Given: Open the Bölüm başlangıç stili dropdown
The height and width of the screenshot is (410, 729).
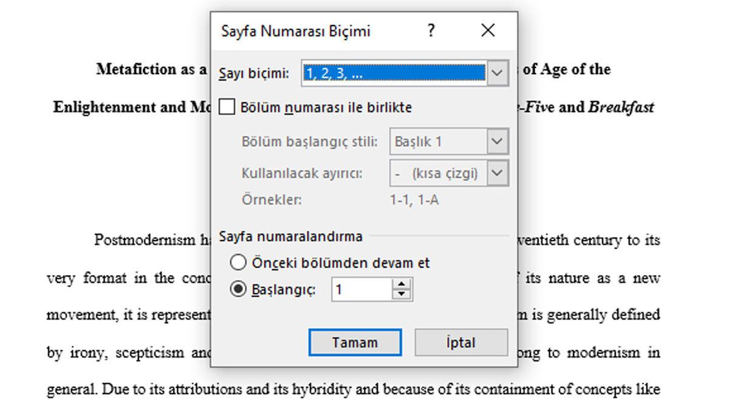Looking at the screenshot, I should click(497, 142).
